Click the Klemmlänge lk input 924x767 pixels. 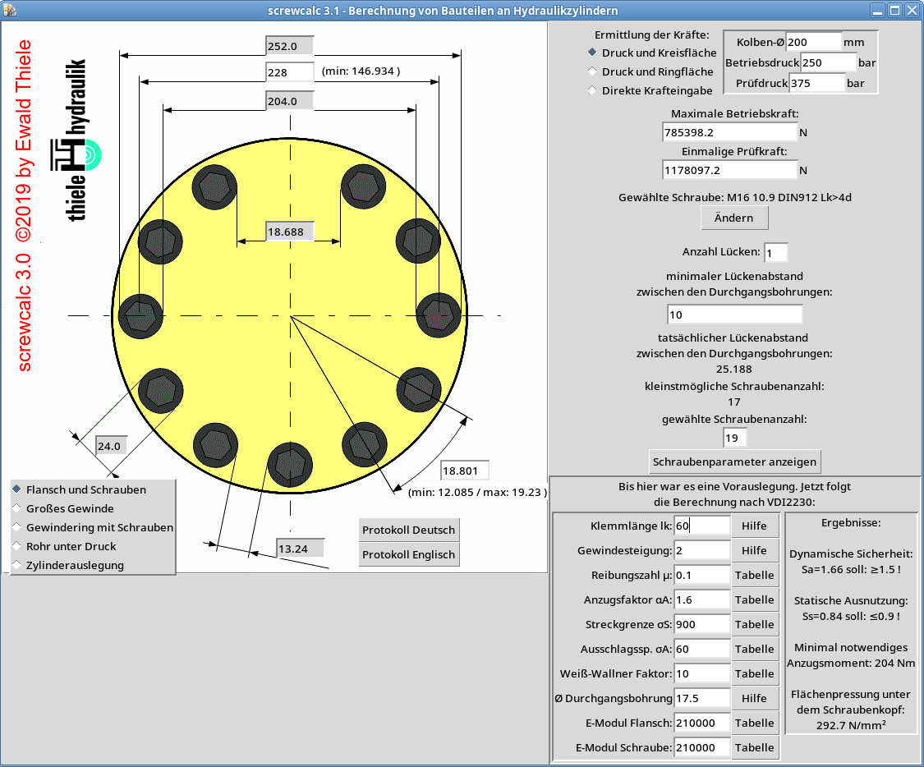click(702, 526)
